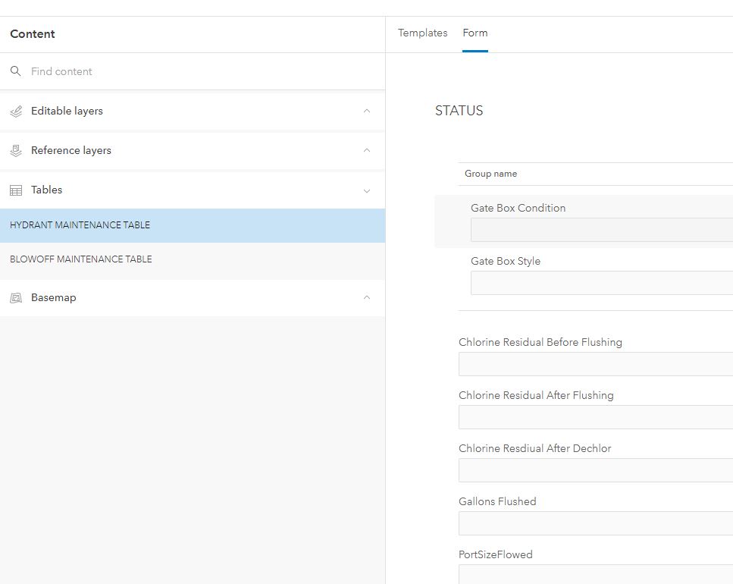Click the Chlorine Residual Before Flushing input
733x584 pixels.
(x=595, y=364)
